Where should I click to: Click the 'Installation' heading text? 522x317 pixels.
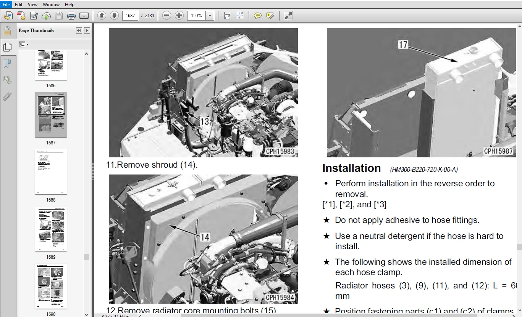(x=351, y=168)
